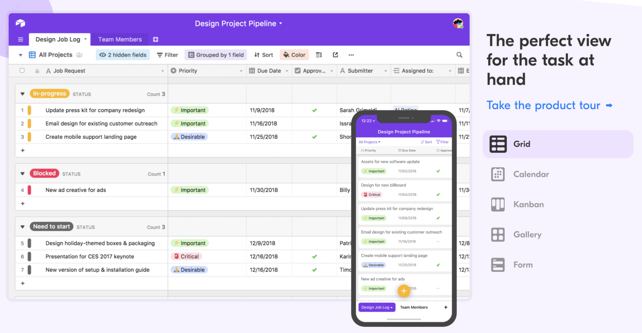Select the Kanban view icon in the sidebar
Viewport: 642px width, 333px height.
[x=498, y=205]
